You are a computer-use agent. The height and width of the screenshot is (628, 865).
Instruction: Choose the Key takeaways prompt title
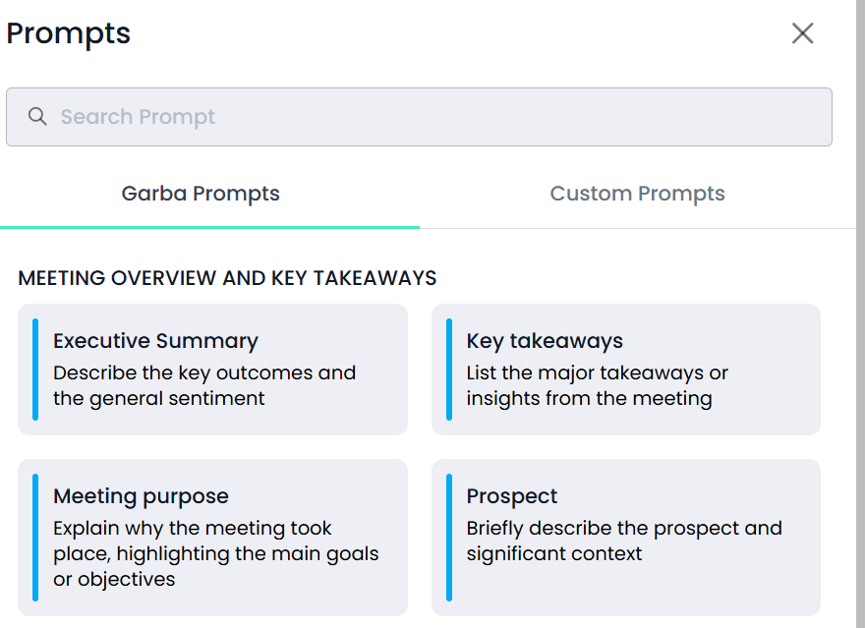pos(545,341)
